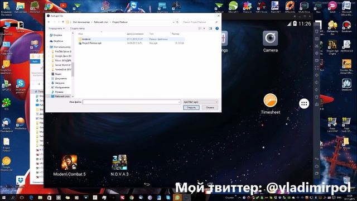Click the Отмена button

click(210, 108)
